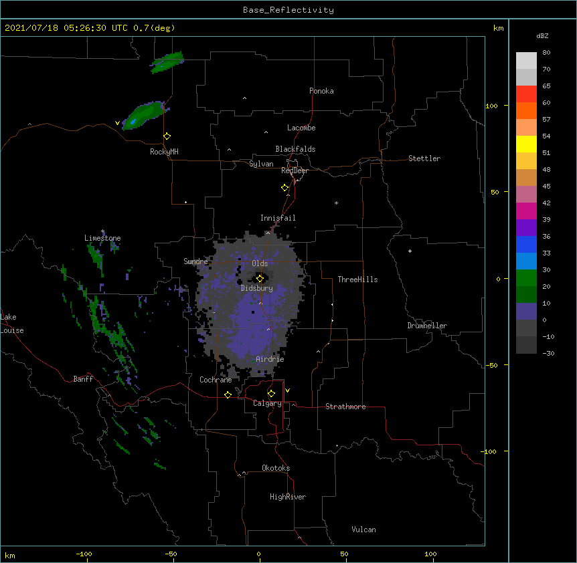The height and width of the screenshot is (563, 577).
Task: Click the yellow diamond marker above RockyMH
Action: click(x=167, y=136)
